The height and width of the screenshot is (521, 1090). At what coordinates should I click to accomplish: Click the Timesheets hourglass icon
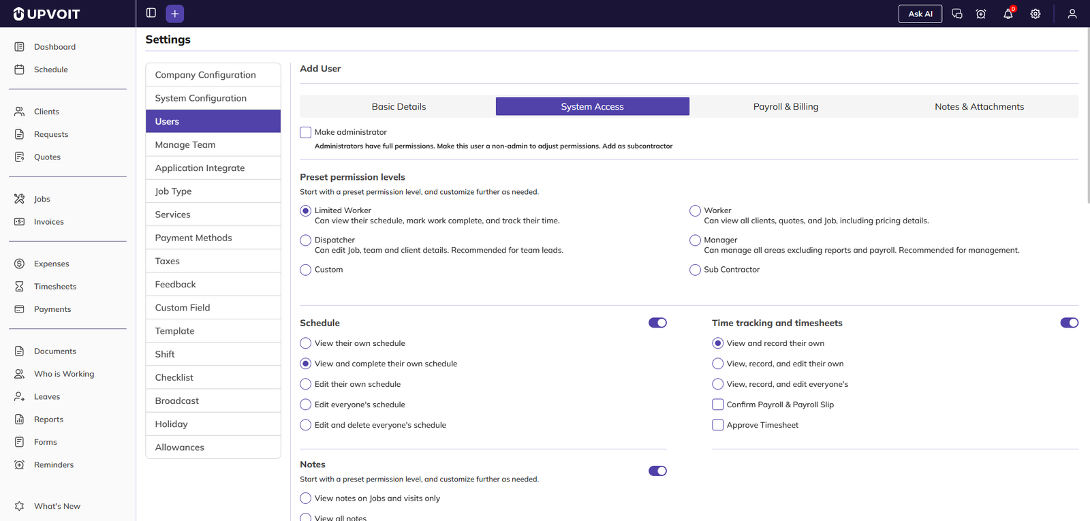click(20, 287)
